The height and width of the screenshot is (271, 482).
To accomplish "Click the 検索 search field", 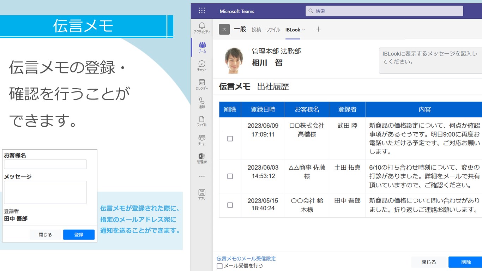I will [384, 11].
